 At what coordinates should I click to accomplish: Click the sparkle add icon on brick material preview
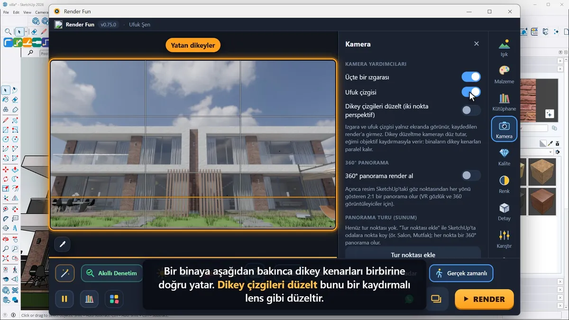click(549, 113)
